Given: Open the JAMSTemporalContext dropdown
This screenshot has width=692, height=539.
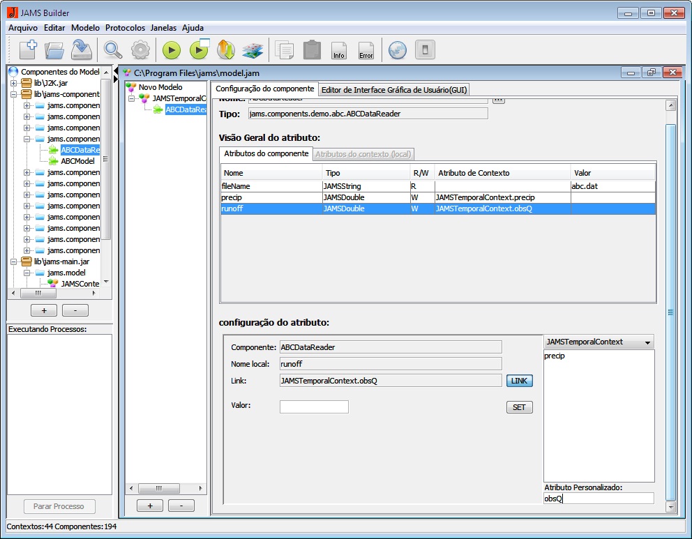Looking at the screenshot, I should click(x=599, y=342).
